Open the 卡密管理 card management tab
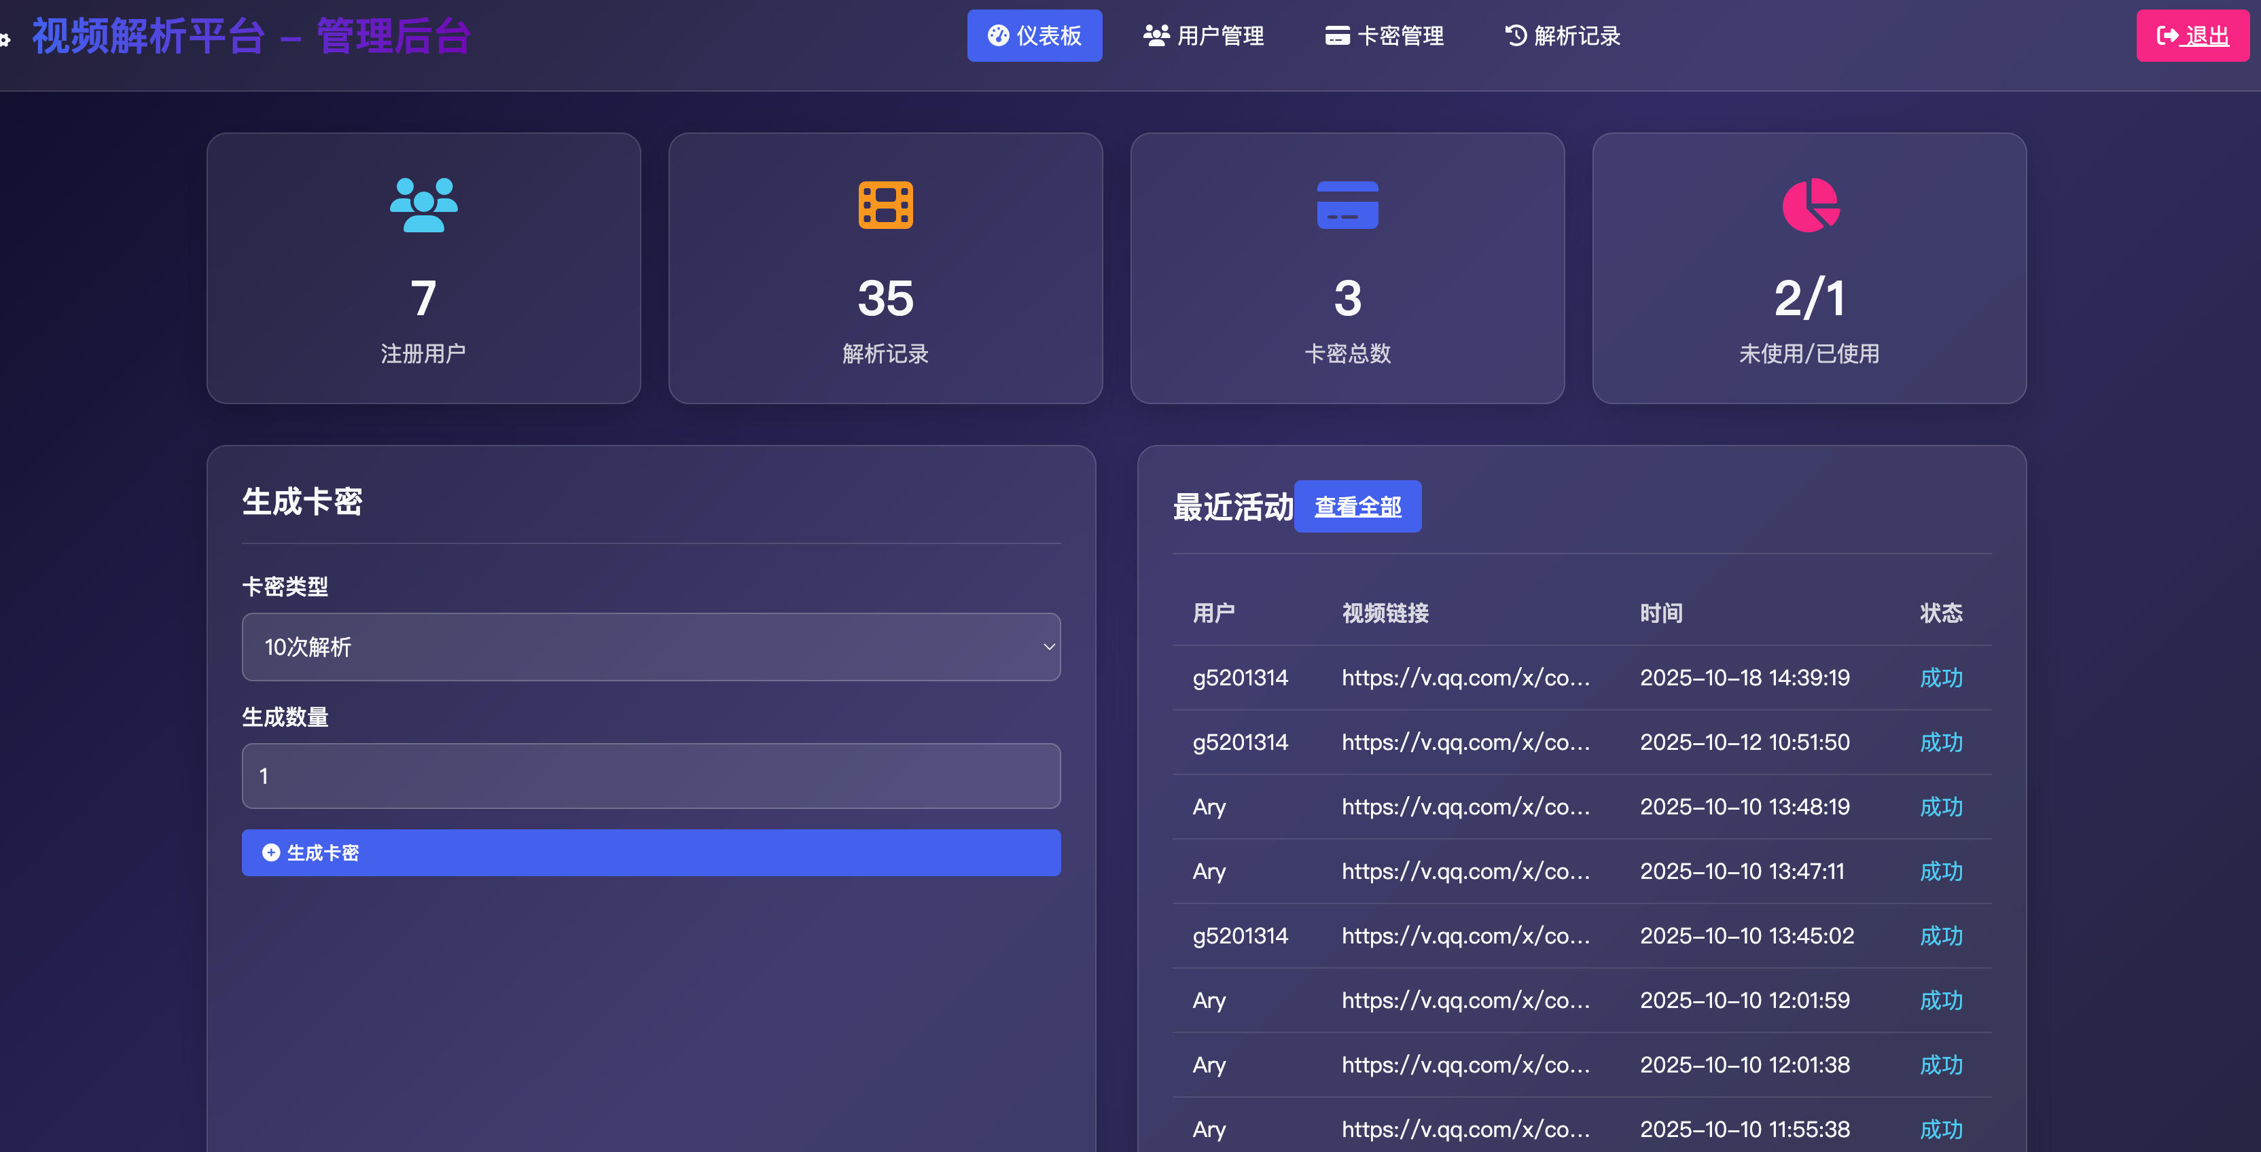Screen dimensions: 2261x1152 coord(1384,36)
